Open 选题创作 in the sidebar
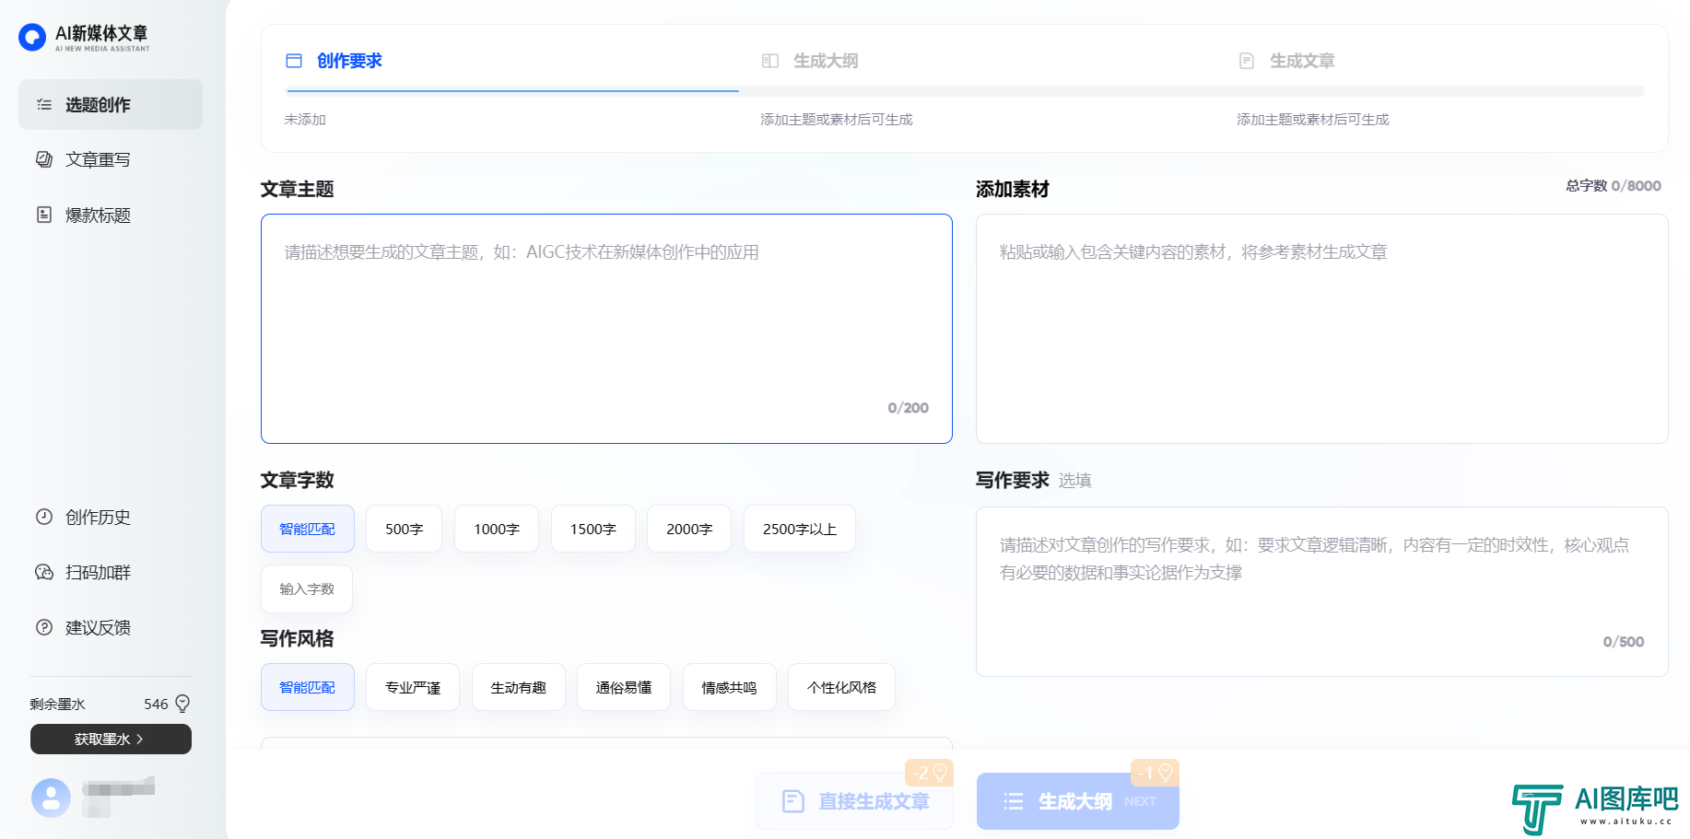 (111, 104)
